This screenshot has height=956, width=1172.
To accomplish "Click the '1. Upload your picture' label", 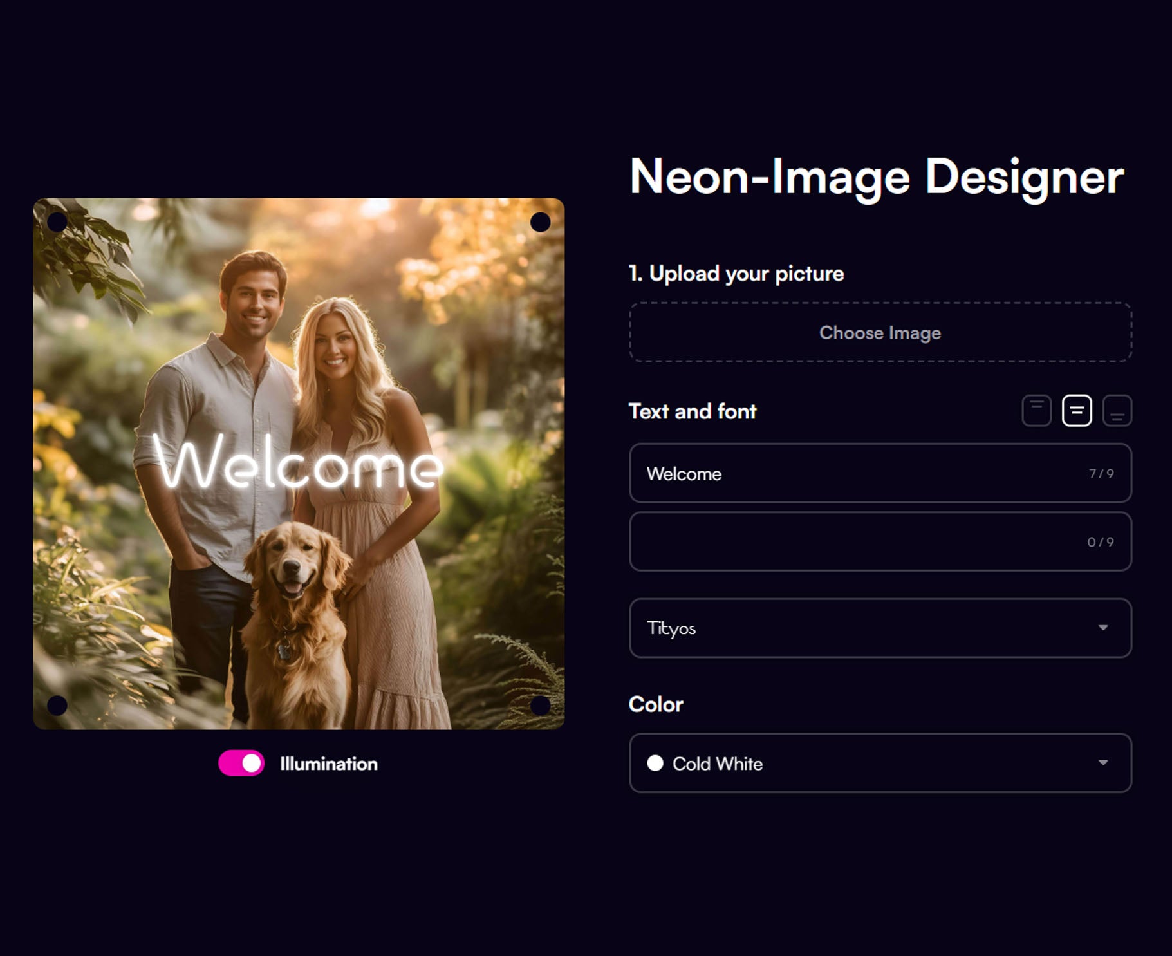I will coord(736,274).
